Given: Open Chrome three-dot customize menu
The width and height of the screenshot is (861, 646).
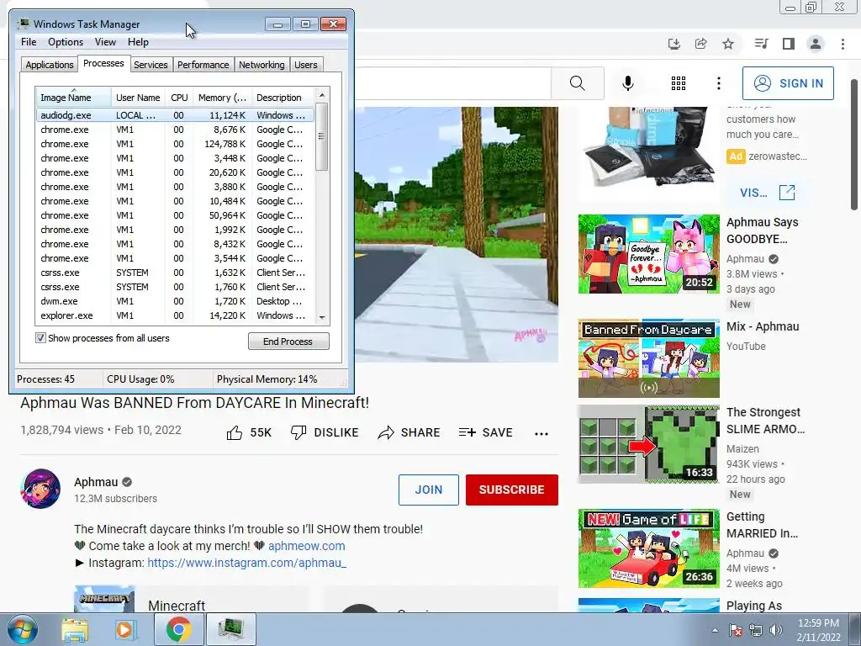Looking at the screenshot, I should (x=843, y=44).
